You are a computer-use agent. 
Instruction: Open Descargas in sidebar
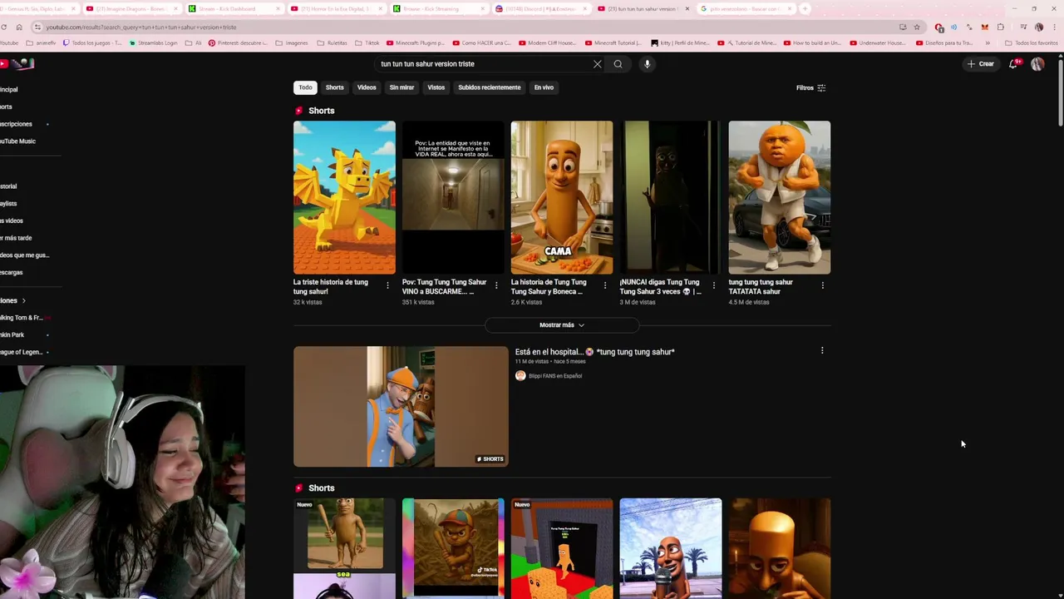click(x=12, y=273)
